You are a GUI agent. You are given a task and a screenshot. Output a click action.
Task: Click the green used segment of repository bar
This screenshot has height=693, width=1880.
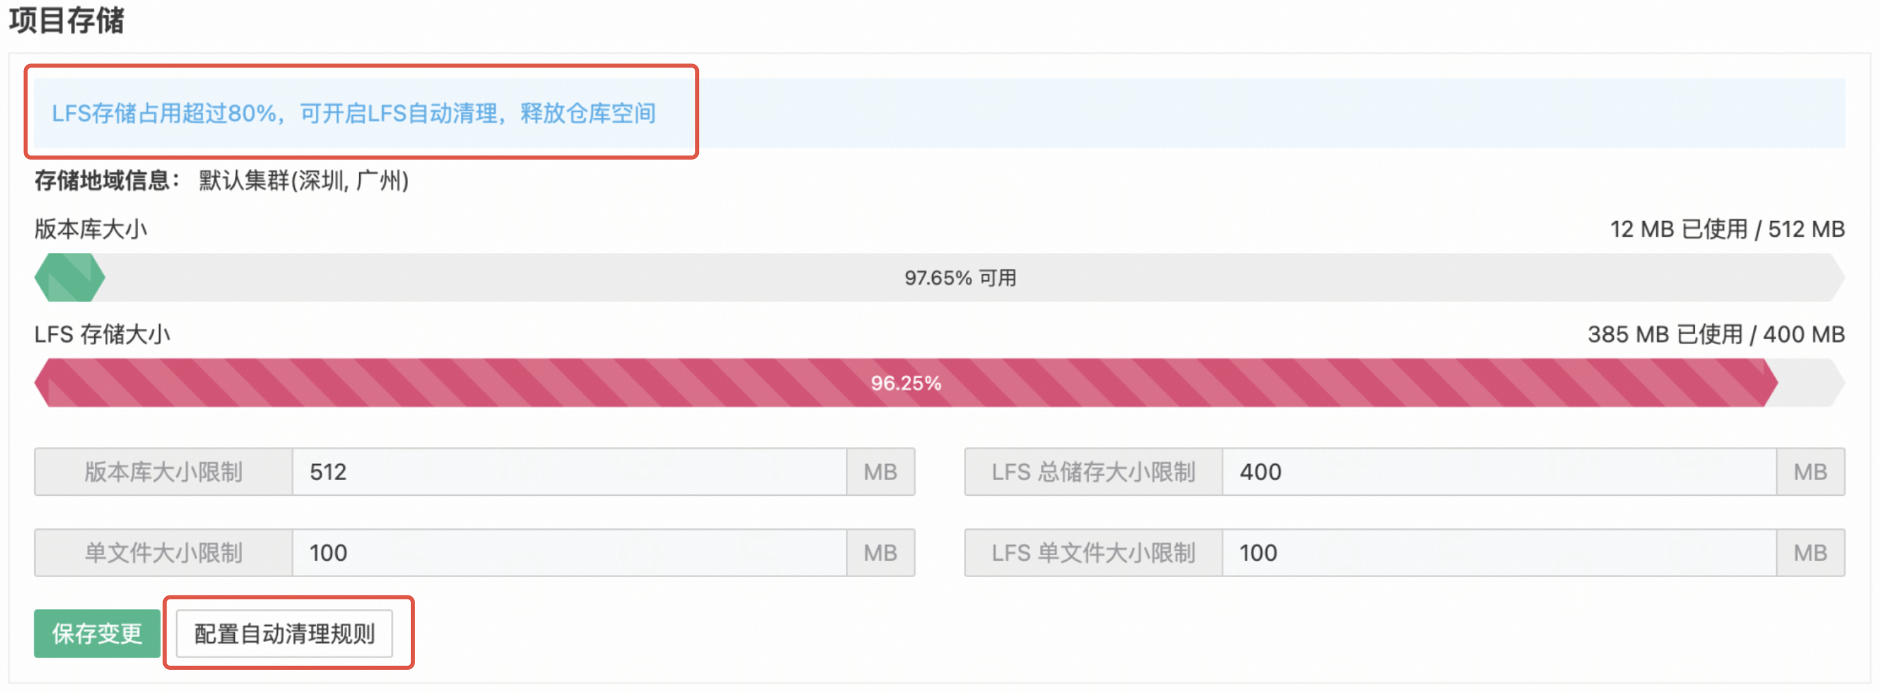click(x=70, y=278)
